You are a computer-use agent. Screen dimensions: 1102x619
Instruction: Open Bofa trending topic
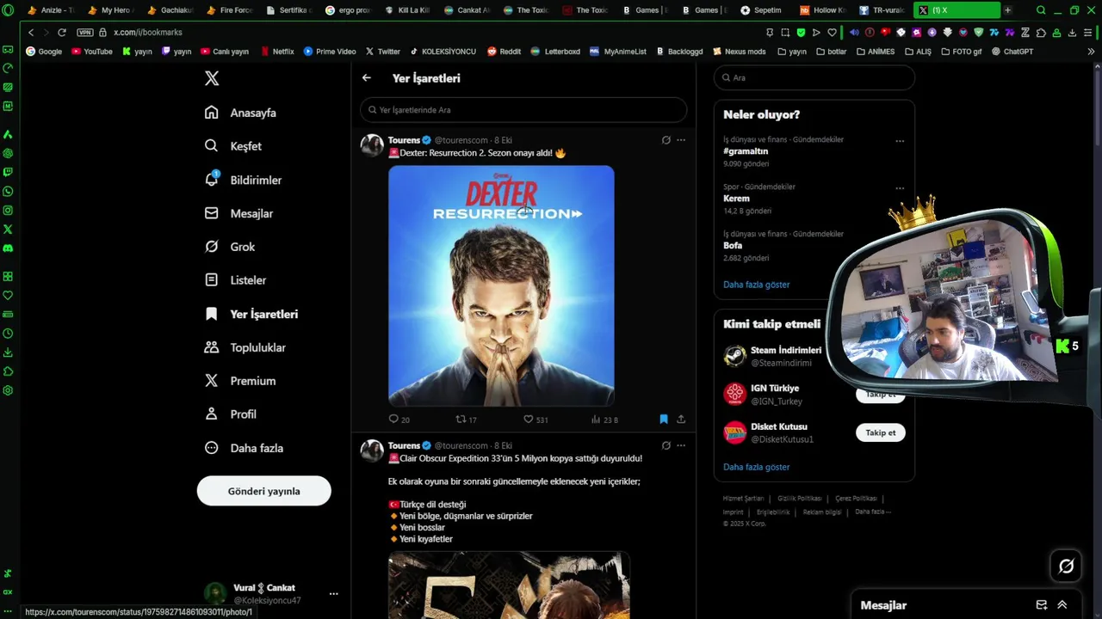pyautogui.click(x=733, y=246)
